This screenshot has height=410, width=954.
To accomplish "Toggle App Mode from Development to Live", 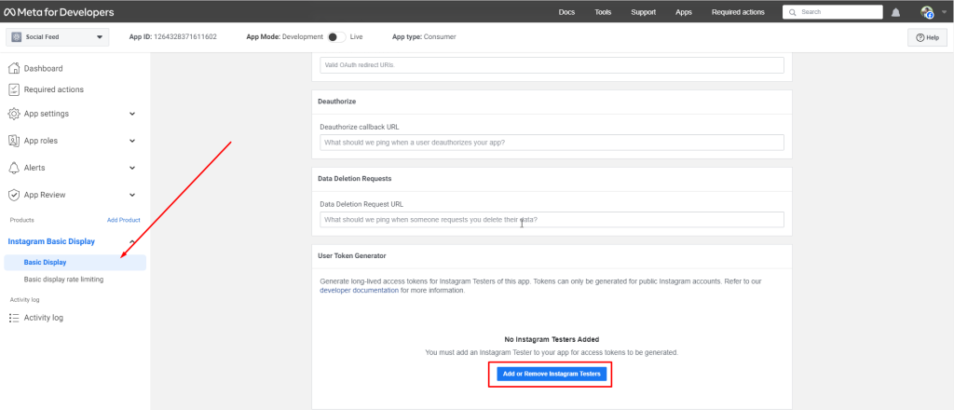I will (336, 37).
